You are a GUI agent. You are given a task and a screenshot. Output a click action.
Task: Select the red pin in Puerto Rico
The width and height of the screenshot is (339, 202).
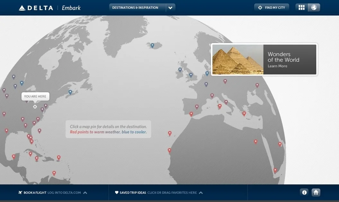point(58,158)
